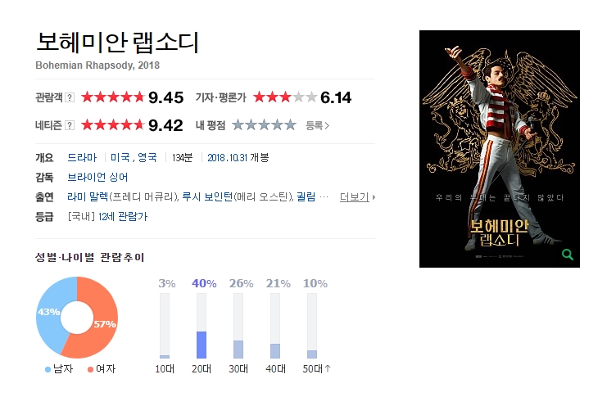Open the 영국 country link
This screenshot has width=616, height=397.
click(x=147, y=157)
